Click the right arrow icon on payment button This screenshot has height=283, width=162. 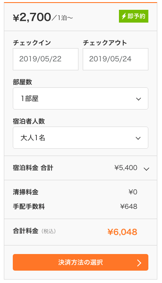[139, 263]
